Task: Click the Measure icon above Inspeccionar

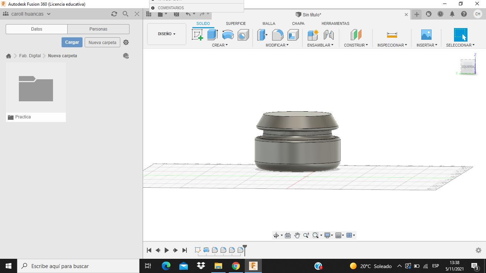Action: (392, 35)
